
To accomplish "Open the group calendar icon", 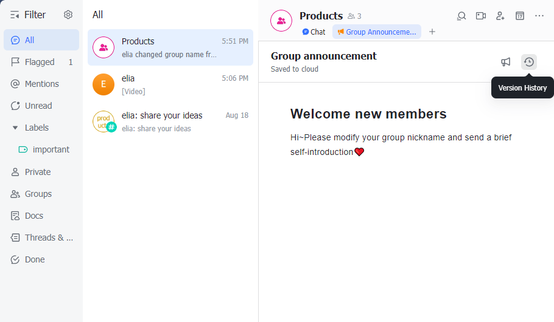I will tap(520, 16).
